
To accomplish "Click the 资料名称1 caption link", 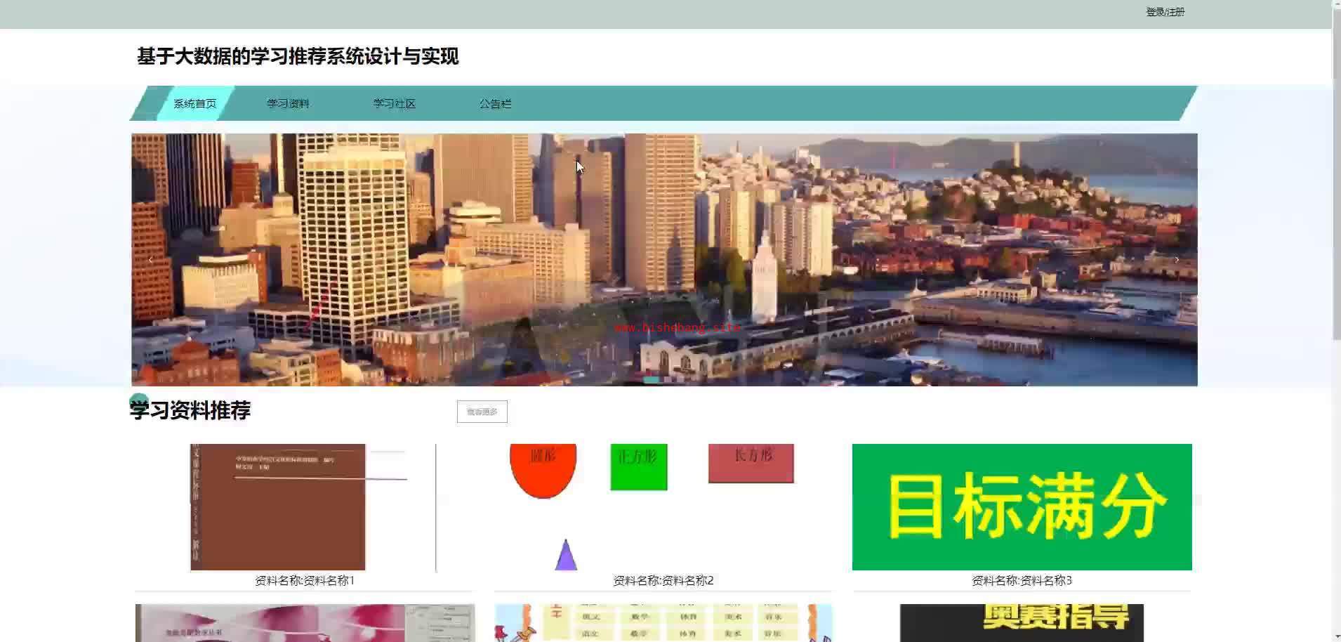I will point(304,581).
